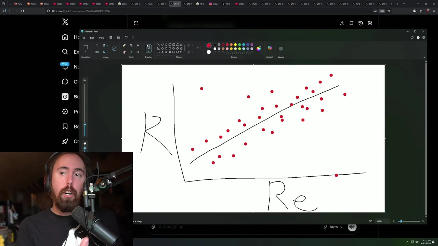Reload the browser page
This screenshot has width=438, height=246.
(23, 11)
